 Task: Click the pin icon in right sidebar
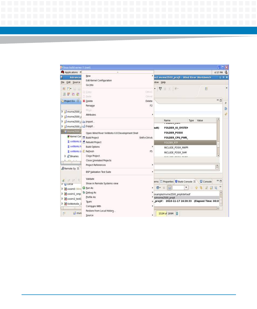(226, 114)
